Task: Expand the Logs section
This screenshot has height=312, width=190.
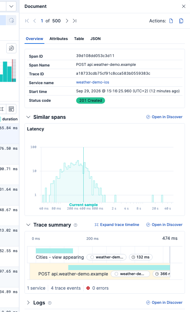Action: point(28,303)
